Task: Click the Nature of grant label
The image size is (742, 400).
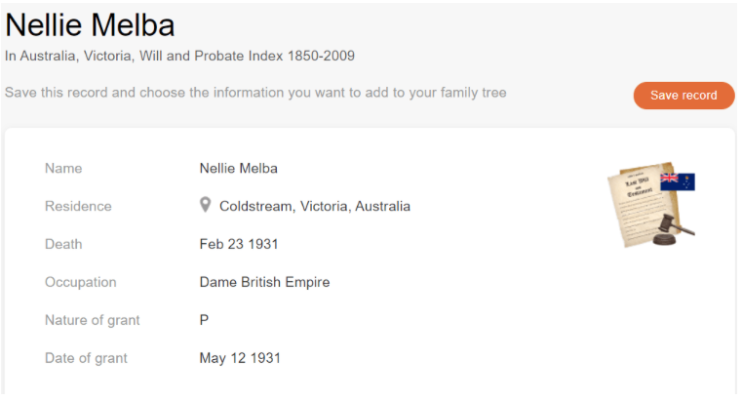Action: [92, 320]
